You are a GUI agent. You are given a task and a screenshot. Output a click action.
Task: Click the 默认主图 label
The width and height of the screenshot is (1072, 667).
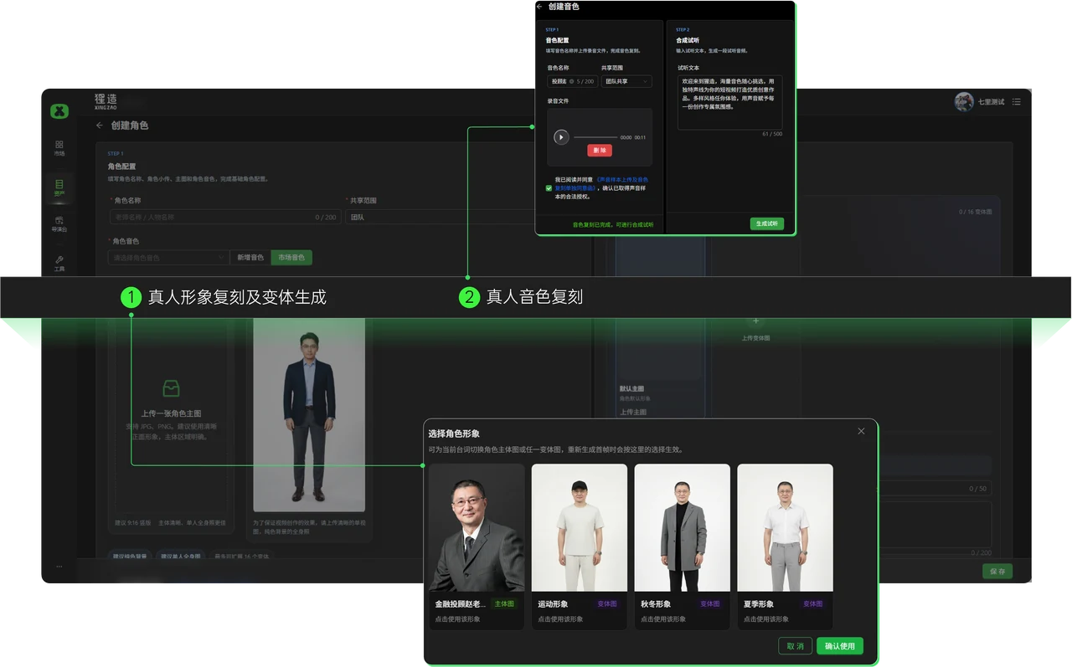point(631,389)
